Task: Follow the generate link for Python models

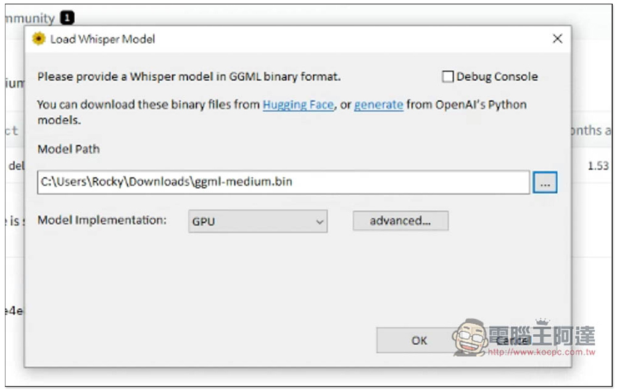Action: [x=379, y=105]
